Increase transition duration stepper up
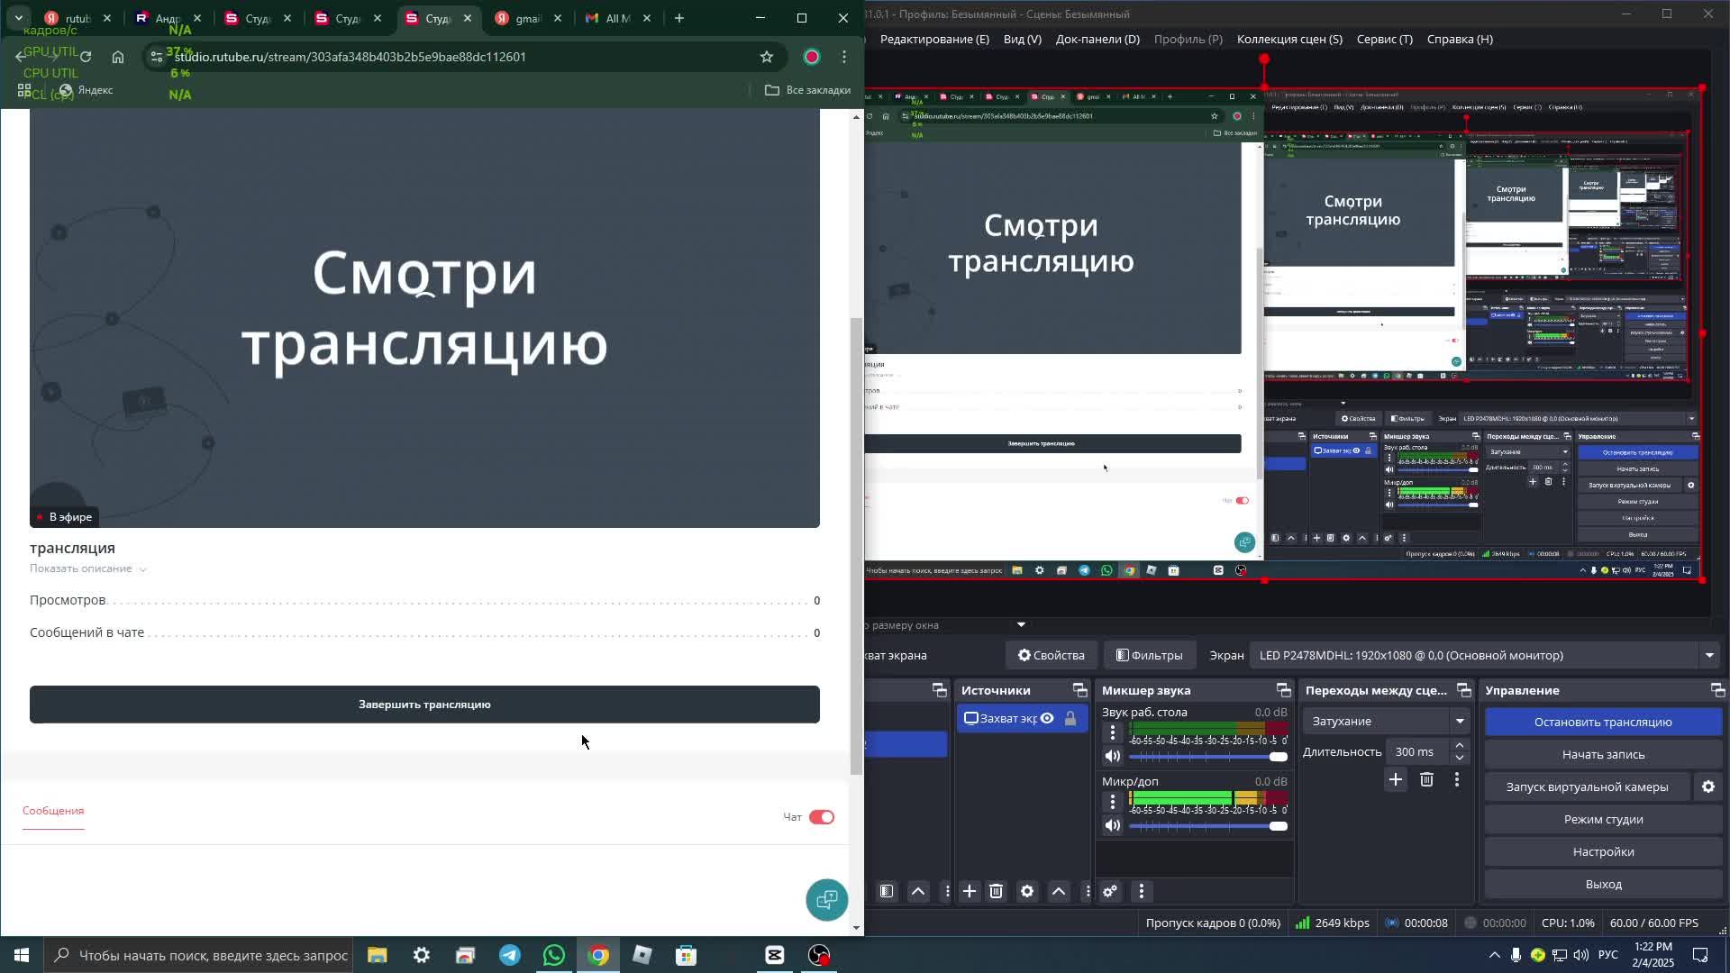 point(1460,745)
